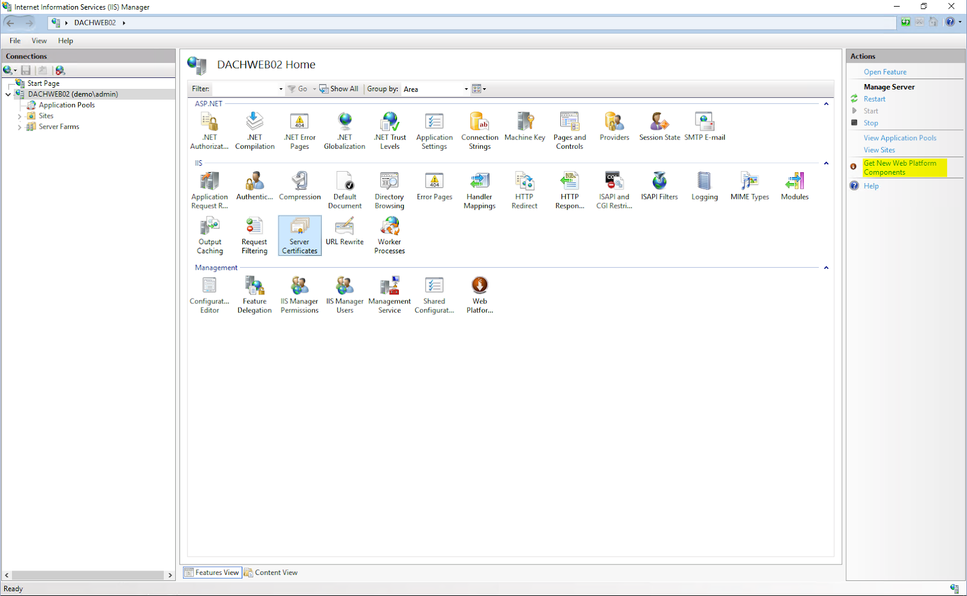Expand the Server Farms tree node

tap(19, 127)
